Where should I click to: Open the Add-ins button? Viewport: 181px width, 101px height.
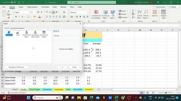click(x=155, y=13)
